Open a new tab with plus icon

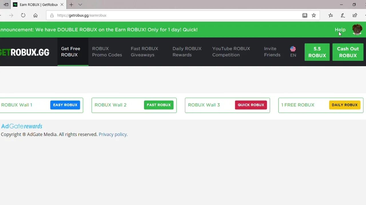click(x=71, y=5)
